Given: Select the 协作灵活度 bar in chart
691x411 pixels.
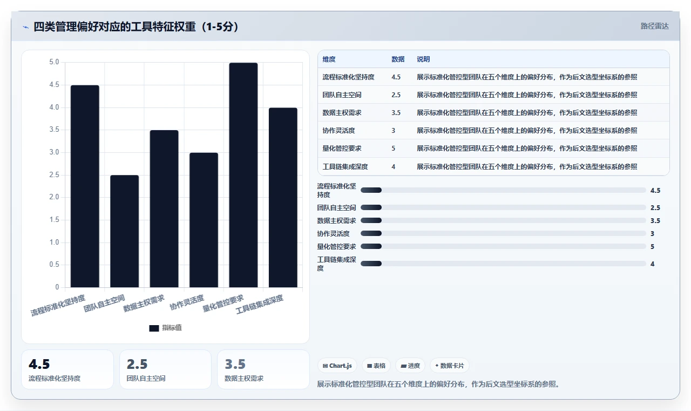Looking at the screenshot, I should (x=204, y=220).
